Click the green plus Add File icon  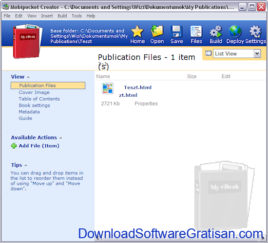(x=14, y=146)
